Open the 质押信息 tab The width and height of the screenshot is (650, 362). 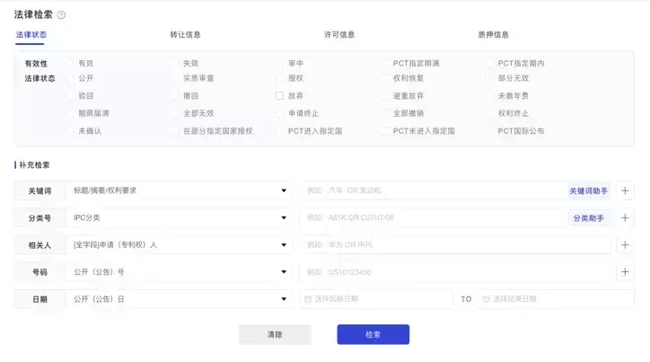click(494, 35)
